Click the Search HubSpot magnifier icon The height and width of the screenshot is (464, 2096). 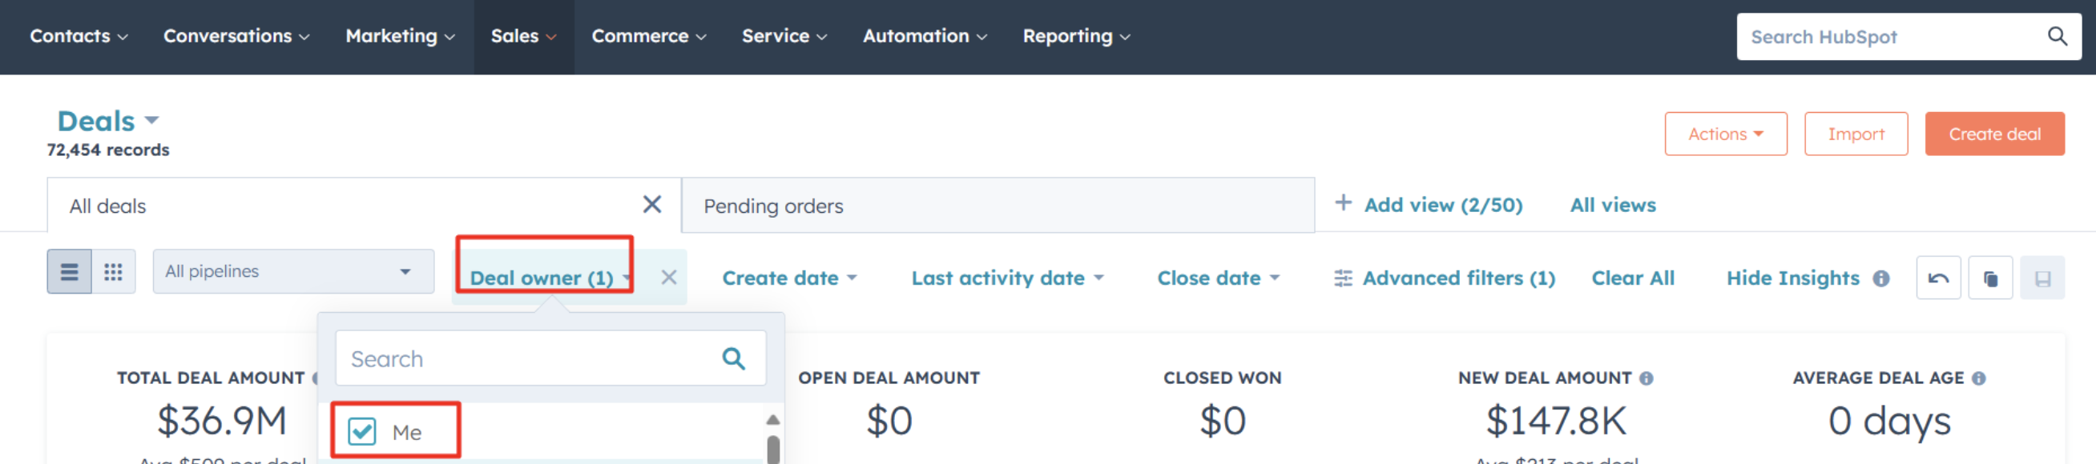[2057, 37]
